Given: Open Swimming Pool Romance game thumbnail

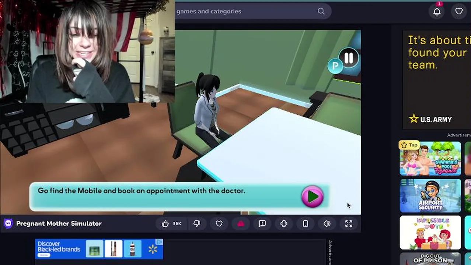Looking at the screenshot, I should [x=430, y=158].
